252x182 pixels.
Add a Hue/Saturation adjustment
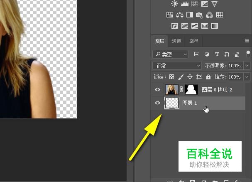tap(170, 15)
